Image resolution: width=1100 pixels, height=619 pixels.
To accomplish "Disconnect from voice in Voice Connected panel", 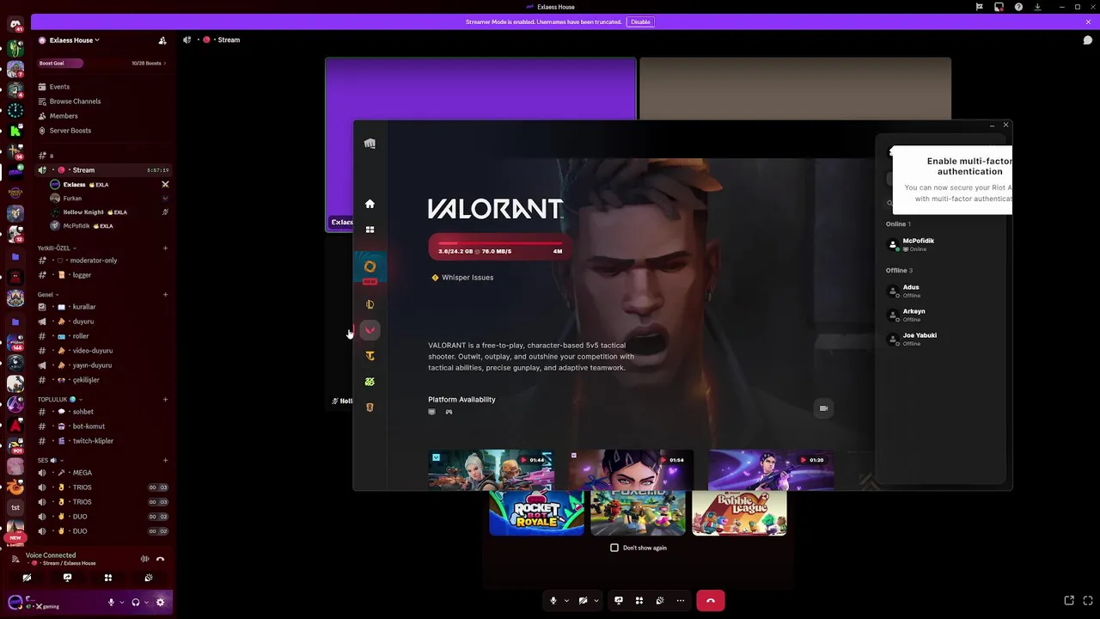I will pyautogui.click(x=160, y=559).
